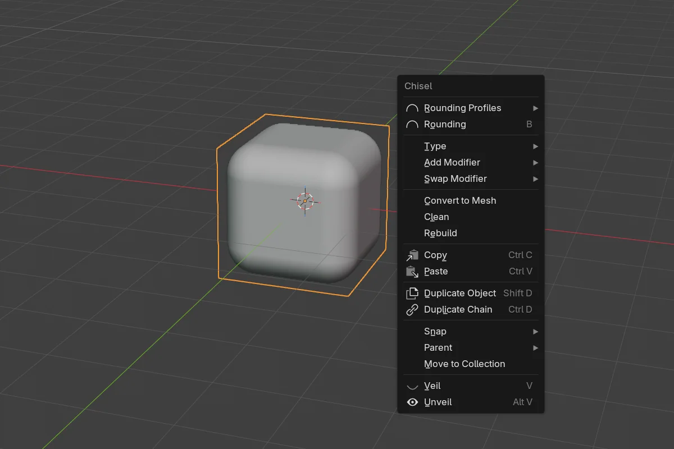
Task: Click the Ctrl C shortcut label
Action: point(520,255)
